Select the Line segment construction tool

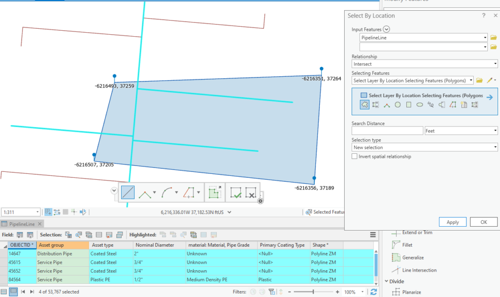[127, 192]
